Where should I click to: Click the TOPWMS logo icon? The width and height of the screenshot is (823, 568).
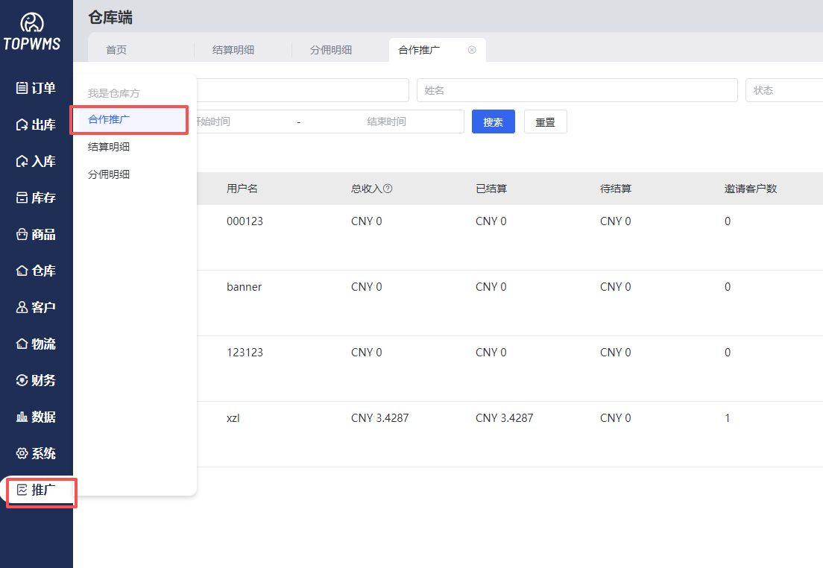pyautogui.click(x=31, y=23)
